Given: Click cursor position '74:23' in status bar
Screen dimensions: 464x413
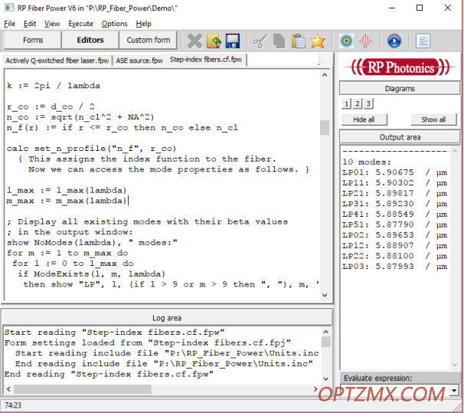Looking at the screenshot, I should (13, 405).
